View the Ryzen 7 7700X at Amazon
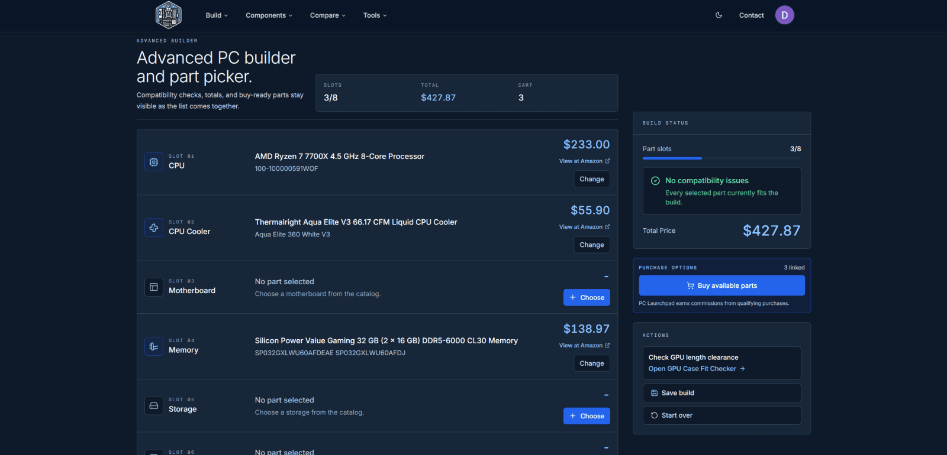The image size is (947, 455). pos(585,161)
